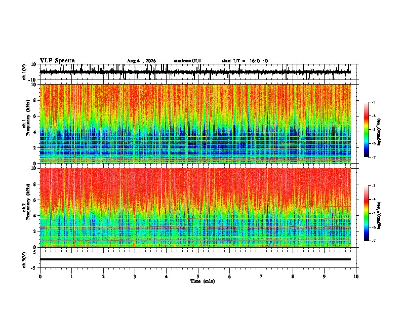Viewport: 401px width, 310px height.
Task: Click the "-3" value atop ch.1 colorbar
Action: pyautogui.click(x=373, y=102)
